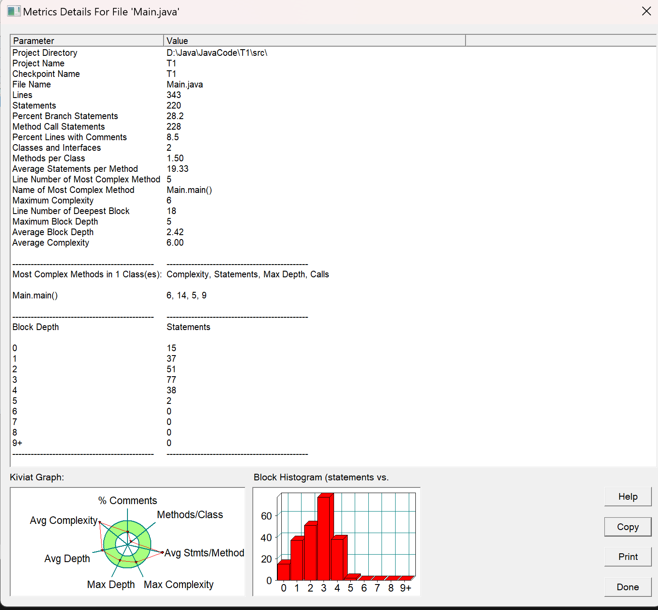Click Complexity, Statements, Max Depth, Calls text
658x610 pixels.
coord(247,274)
